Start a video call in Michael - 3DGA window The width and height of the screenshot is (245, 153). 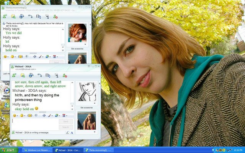[31, 75]
